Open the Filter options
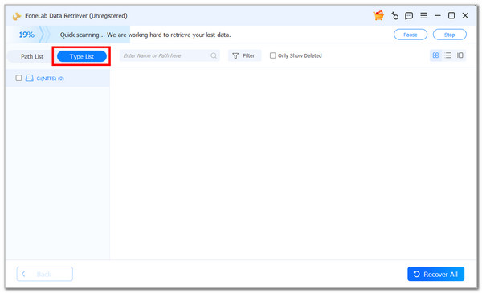This screenshot has height=293, width=482. [x=244, y=55]
